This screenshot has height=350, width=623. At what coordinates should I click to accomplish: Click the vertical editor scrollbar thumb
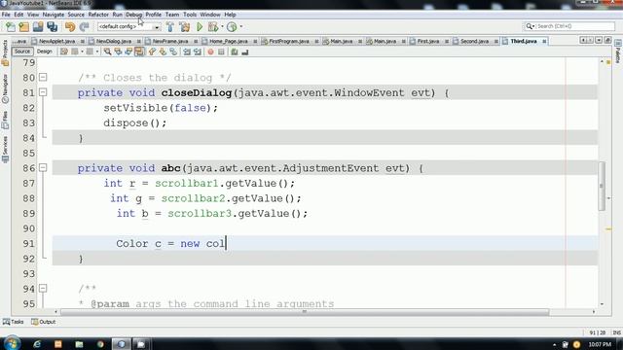[602, 186]
